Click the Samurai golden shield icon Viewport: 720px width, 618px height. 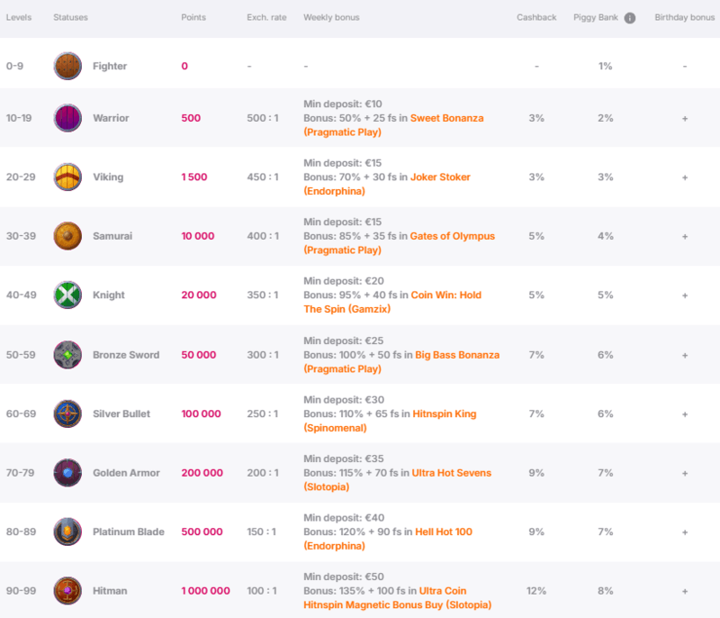pos(67,236)
